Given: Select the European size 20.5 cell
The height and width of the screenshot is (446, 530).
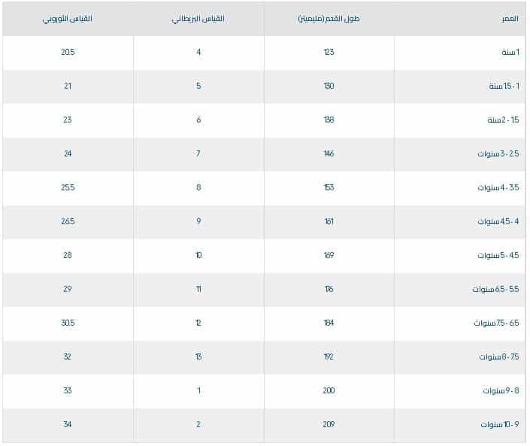Looking at the screenshot, I should tap(68, 53).
